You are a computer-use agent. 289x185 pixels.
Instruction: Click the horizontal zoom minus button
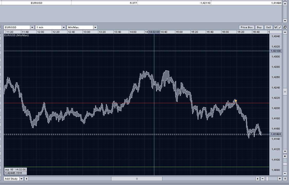pos(263,179)
